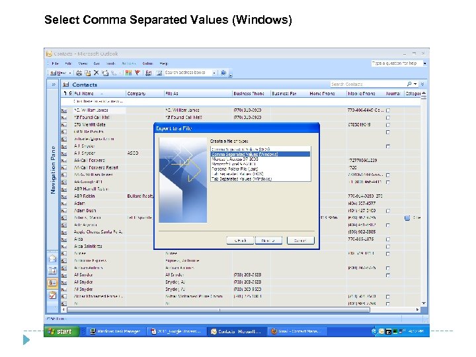Open the Go menu
This screenshot has height=357, width=476.
(x=97, y=63)
